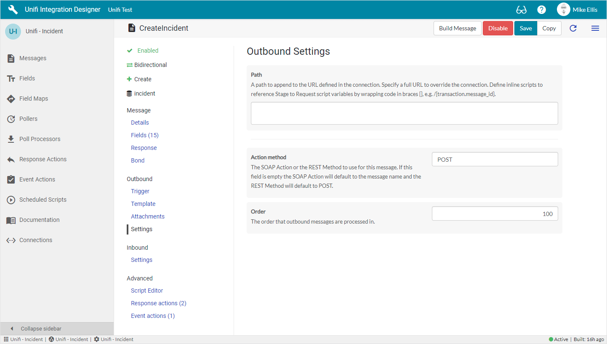Open Event Actions in the sidebar
Image resolution: width=607 pixels, height=344 pixels.
[37, 179]
